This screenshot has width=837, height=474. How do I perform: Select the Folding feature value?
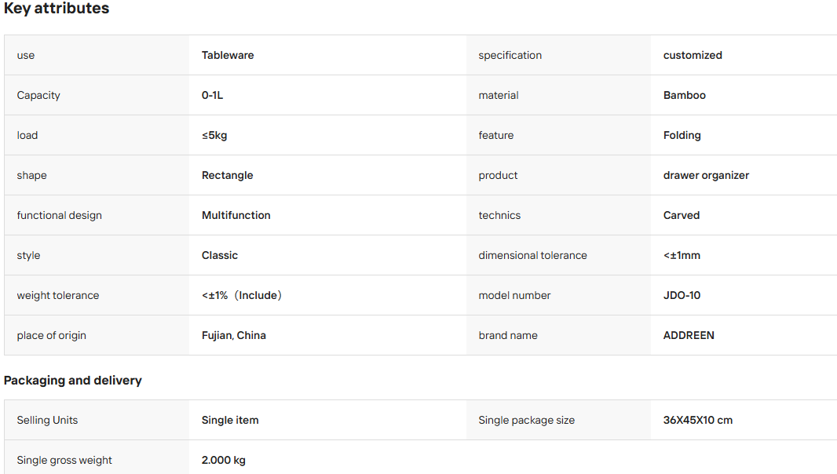(x=682, y=135)
